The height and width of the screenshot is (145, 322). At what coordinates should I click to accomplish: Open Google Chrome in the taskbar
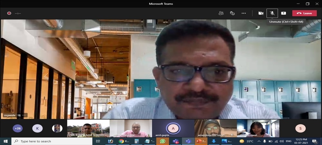click(121, 141)
